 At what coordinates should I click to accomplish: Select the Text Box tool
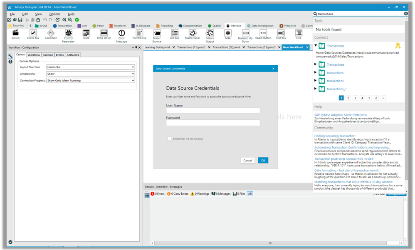281,34
